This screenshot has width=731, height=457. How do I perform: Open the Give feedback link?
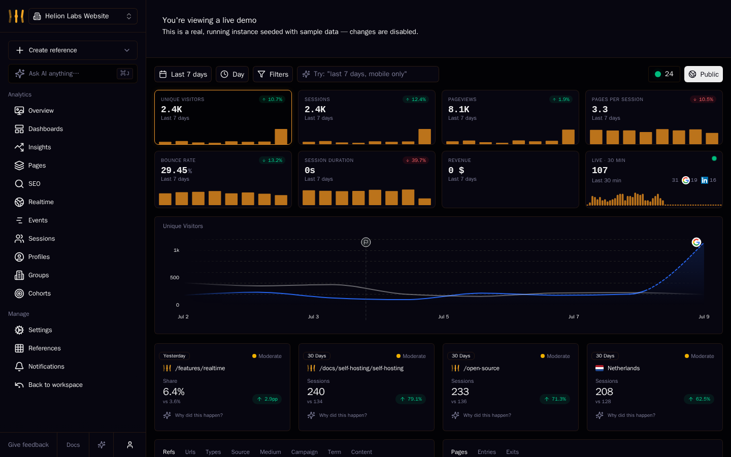click(x=28, y=445)
